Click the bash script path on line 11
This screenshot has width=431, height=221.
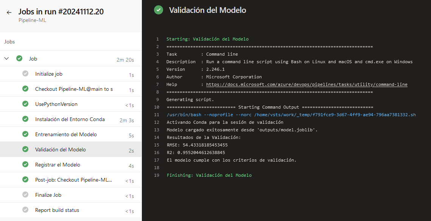[x=291, y=115]
